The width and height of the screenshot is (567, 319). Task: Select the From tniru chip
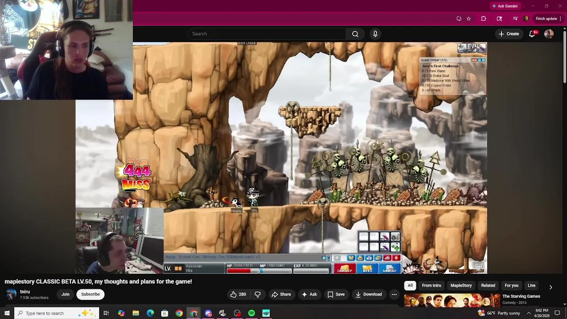click(431, 286)
